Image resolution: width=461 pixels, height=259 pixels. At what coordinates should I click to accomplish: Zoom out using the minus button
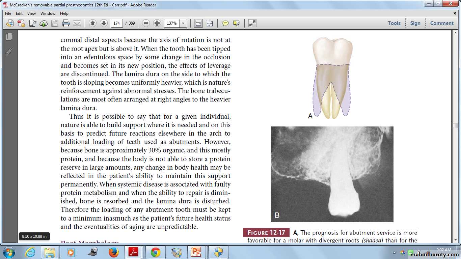tap(146, 23)
